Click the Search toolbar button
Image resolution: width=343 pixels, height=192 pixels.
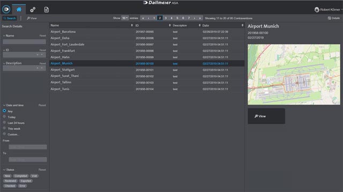(10, 18)
